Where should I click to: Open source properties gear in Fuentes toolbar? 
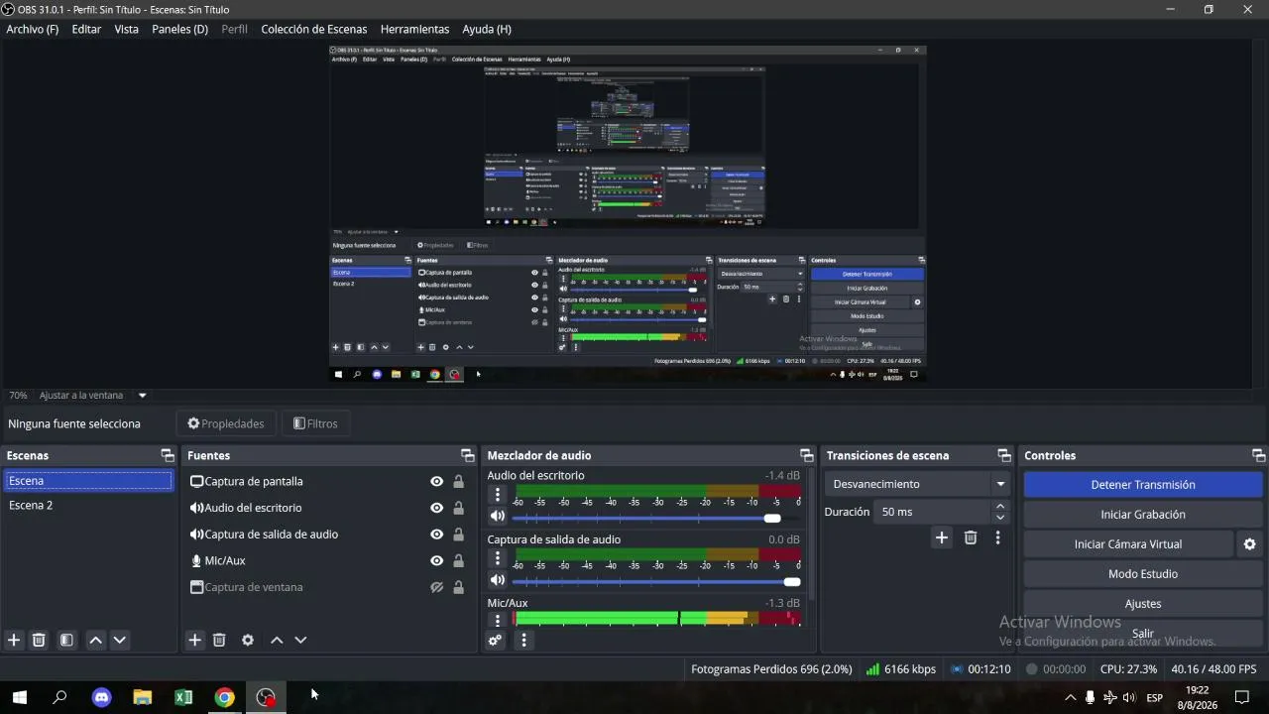pyautogui.click(x=248, y=640)
